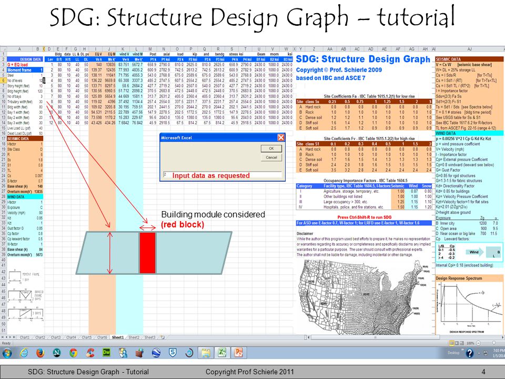This screenshot has height=379, width=505.
Task: Open Firefox from the taskbar
Action: click(40, 353)
